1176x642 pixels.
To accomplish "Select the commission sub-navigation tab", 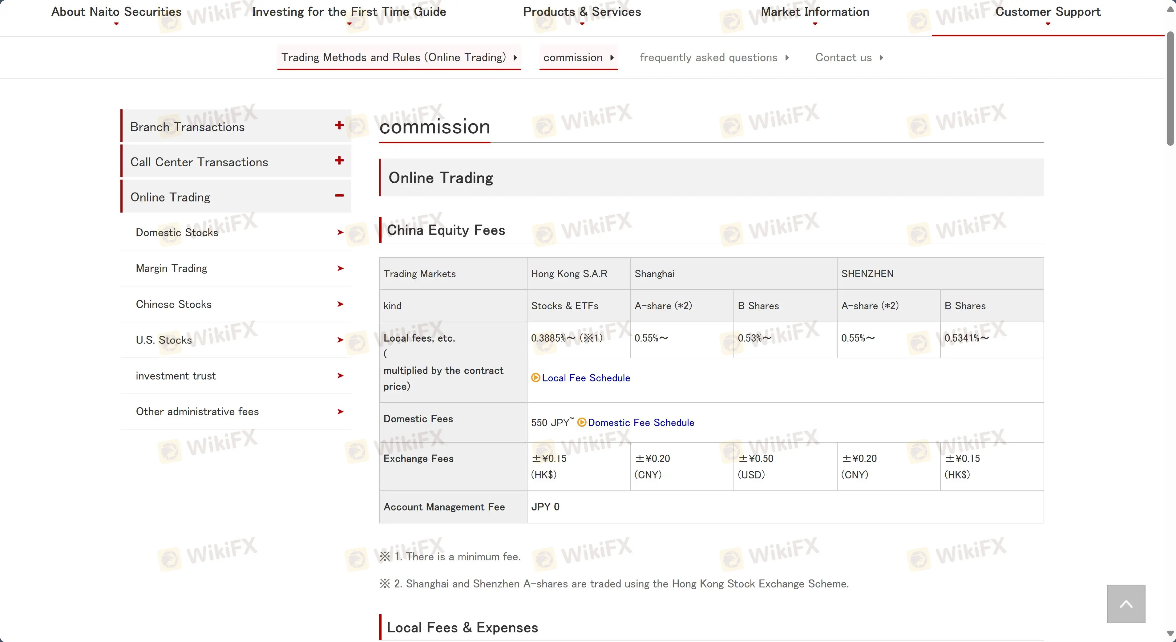I will [578, 58].
